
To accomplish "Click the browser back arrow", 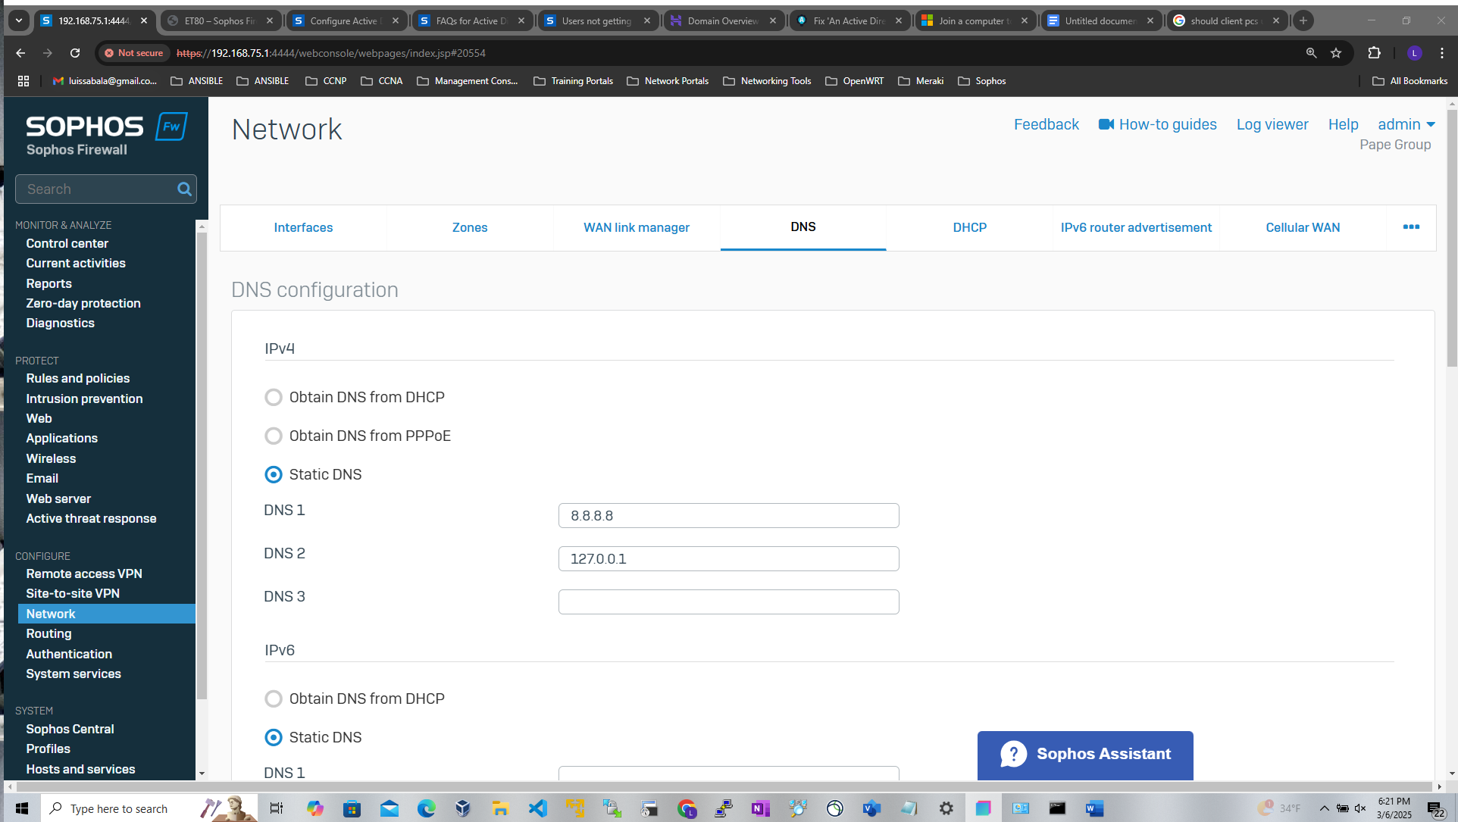I will (20, 53).
